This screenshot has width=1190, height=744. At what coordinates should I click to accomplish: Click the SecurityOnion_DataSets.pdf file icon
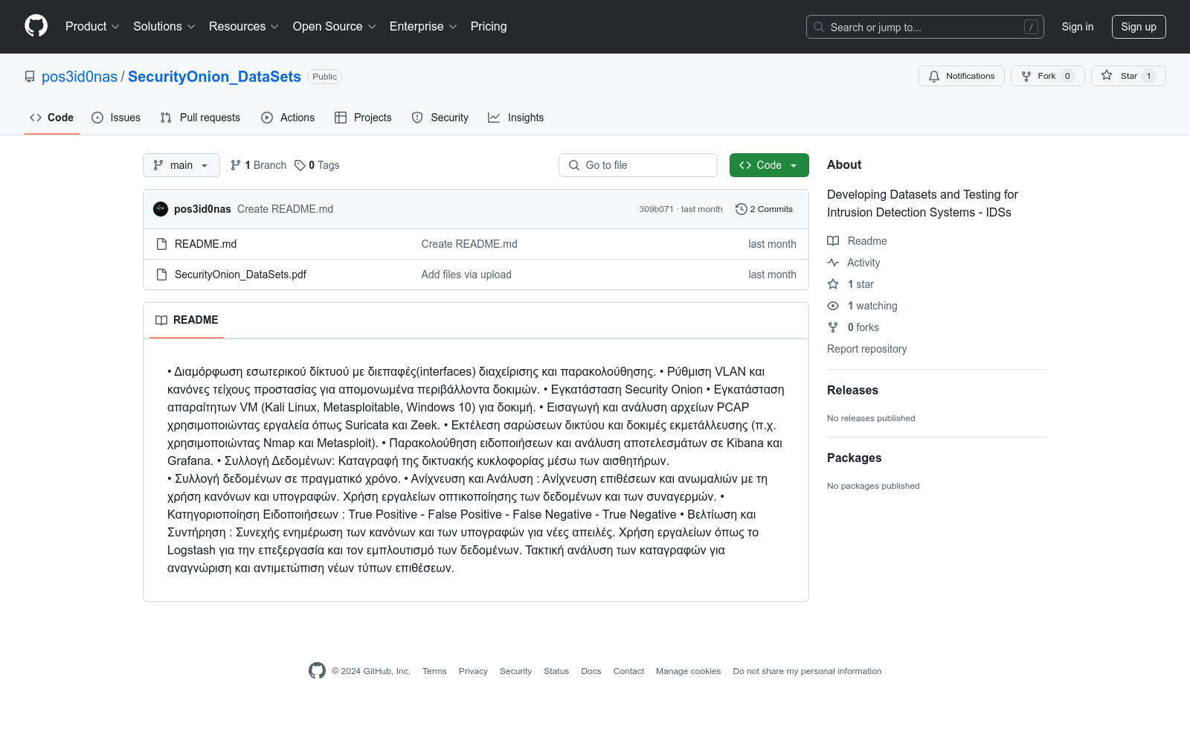point(161,275)
